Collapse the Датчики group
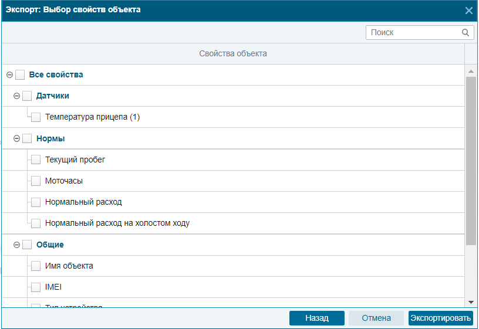 pos(17,96)
